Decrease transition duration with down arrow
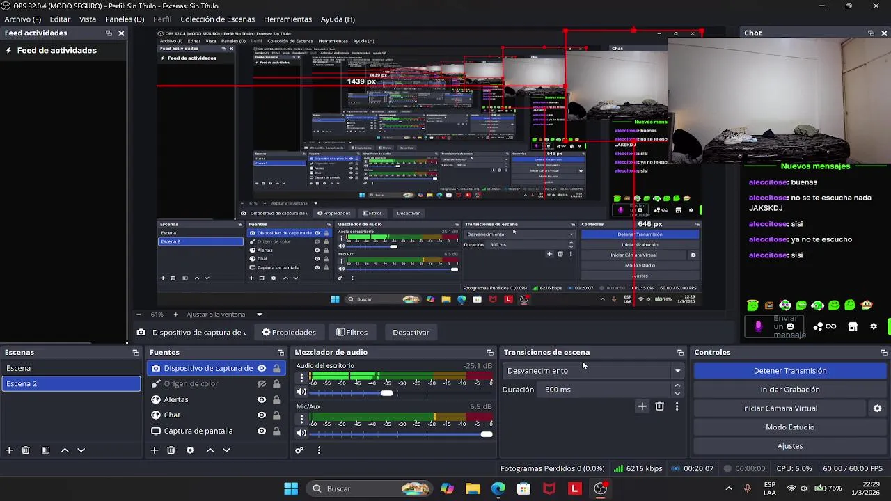891x501 pixels. coord(677,394)
